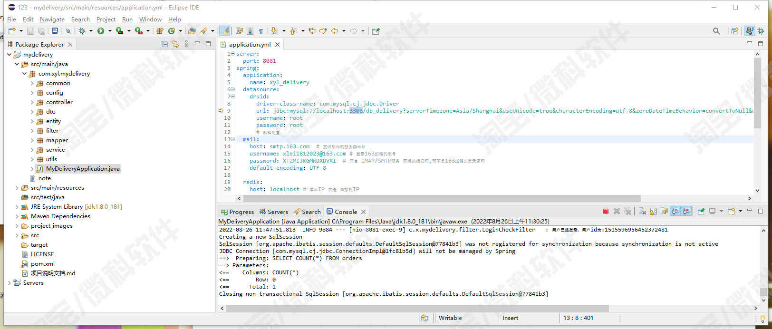The height and width of the screenshot is (329, 772).
Task: Go to next annotation icon
Action: (274, 31)
